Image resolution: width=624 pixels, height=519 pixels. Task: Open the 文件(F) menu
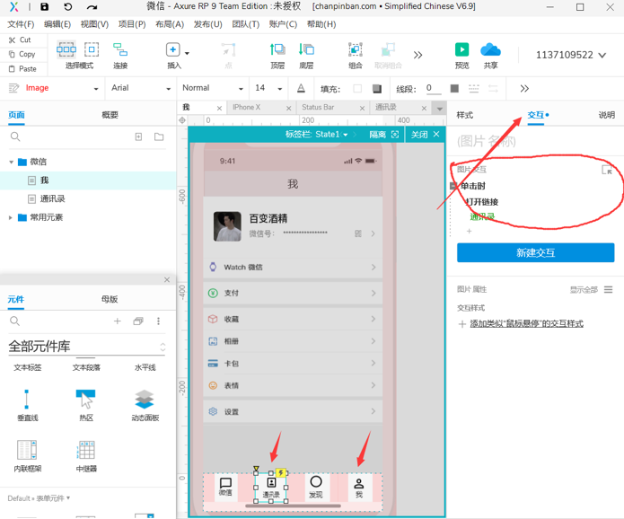pos(21,24)
